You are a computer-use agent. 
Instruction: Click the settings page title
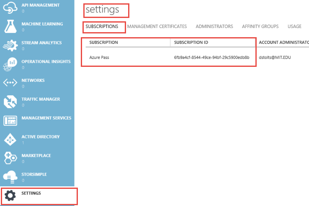coord(102,10)
